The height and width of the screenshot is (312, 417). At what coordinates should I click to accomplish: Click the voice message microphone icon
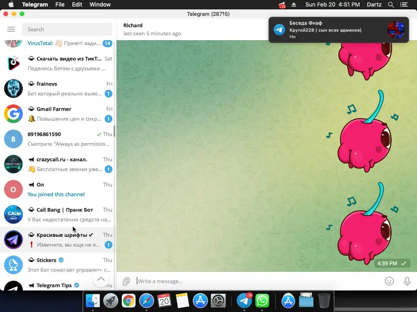[x=407, y=281]
